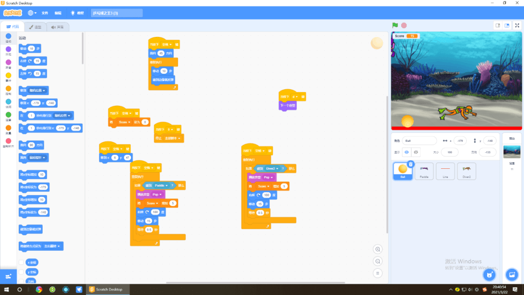This screenshot has width=524, height=295.
Task: Zoom out of the code workspace
Action: [x=377, y=261]
